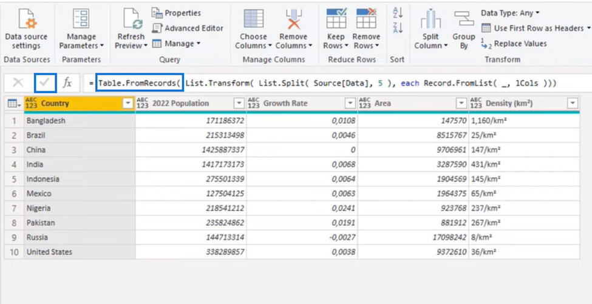Expand the Remove Columns dropdown arrow
Screen dimensions: 592x304
(310, 46)
